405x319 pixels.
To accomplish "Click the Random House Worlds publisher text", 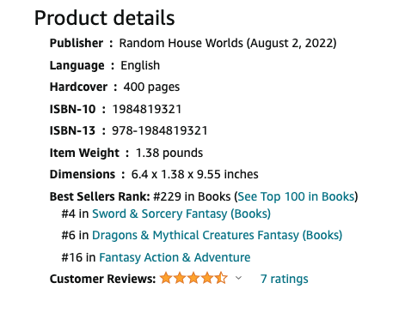I will click(x=181, y=43).
